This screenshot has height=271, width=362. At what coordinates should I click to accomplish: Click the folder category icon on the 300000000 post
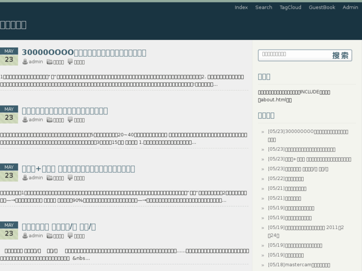point(49,62)
